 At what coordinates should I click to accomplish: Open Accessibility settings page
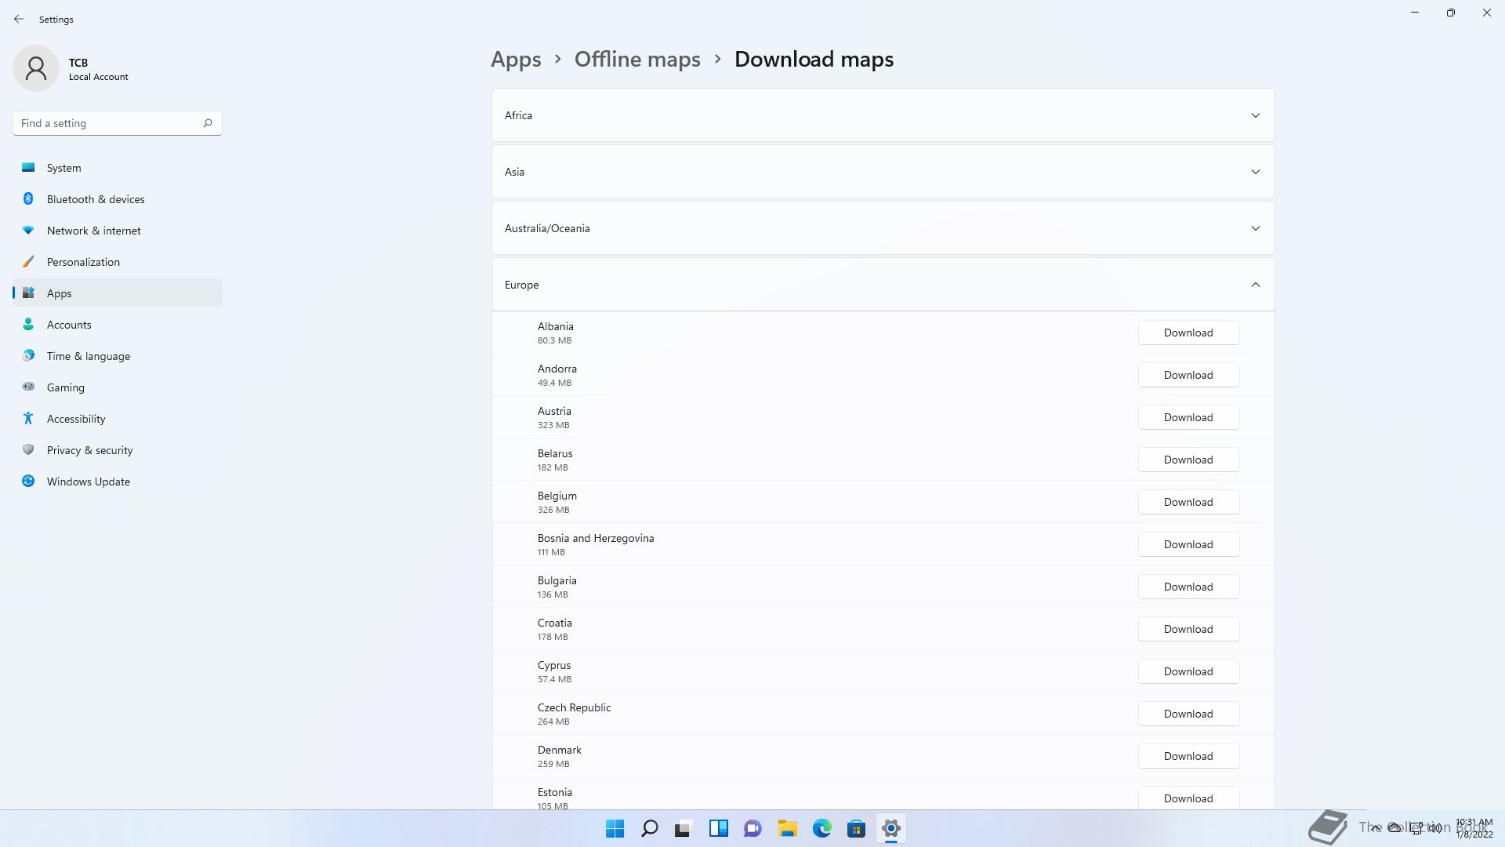click(x=76, y=419)
